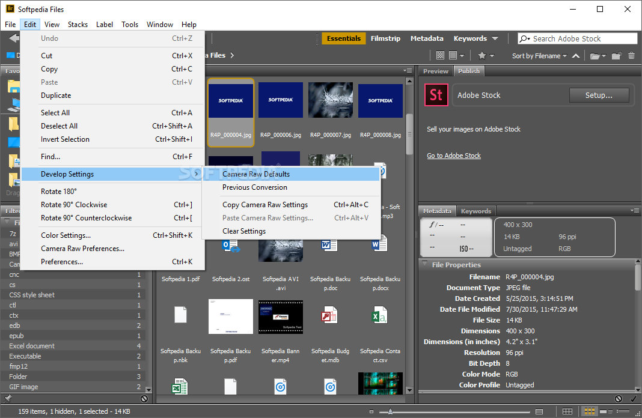Switch to view content as list

coord(623,411)
